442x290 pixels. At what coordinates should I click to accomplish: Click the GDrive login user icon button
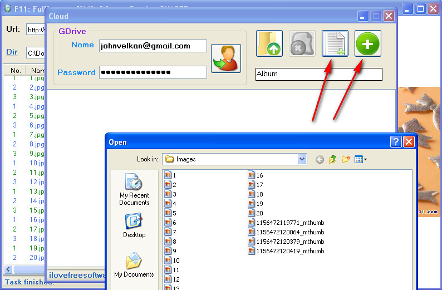click(x=226, y=58)
